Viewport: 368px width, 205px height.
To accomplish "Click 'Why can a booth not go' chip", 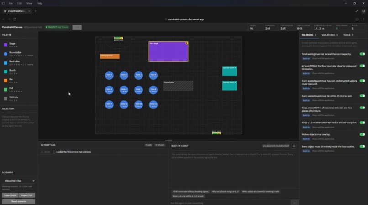I will (x=225, y=192).
